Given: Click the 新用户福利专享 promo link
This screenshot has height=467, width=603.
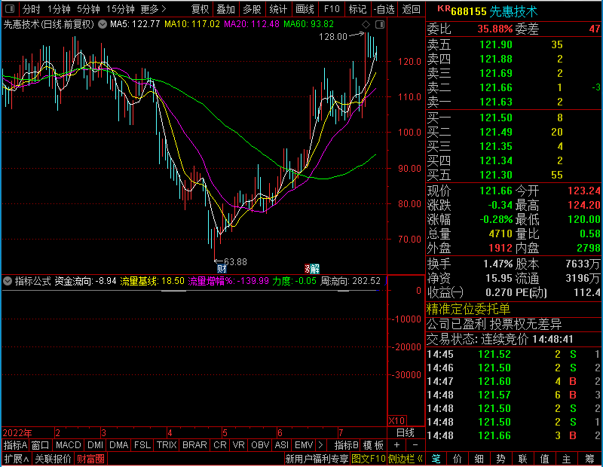Looking at the screenshot, I should (x=317, y=459).
